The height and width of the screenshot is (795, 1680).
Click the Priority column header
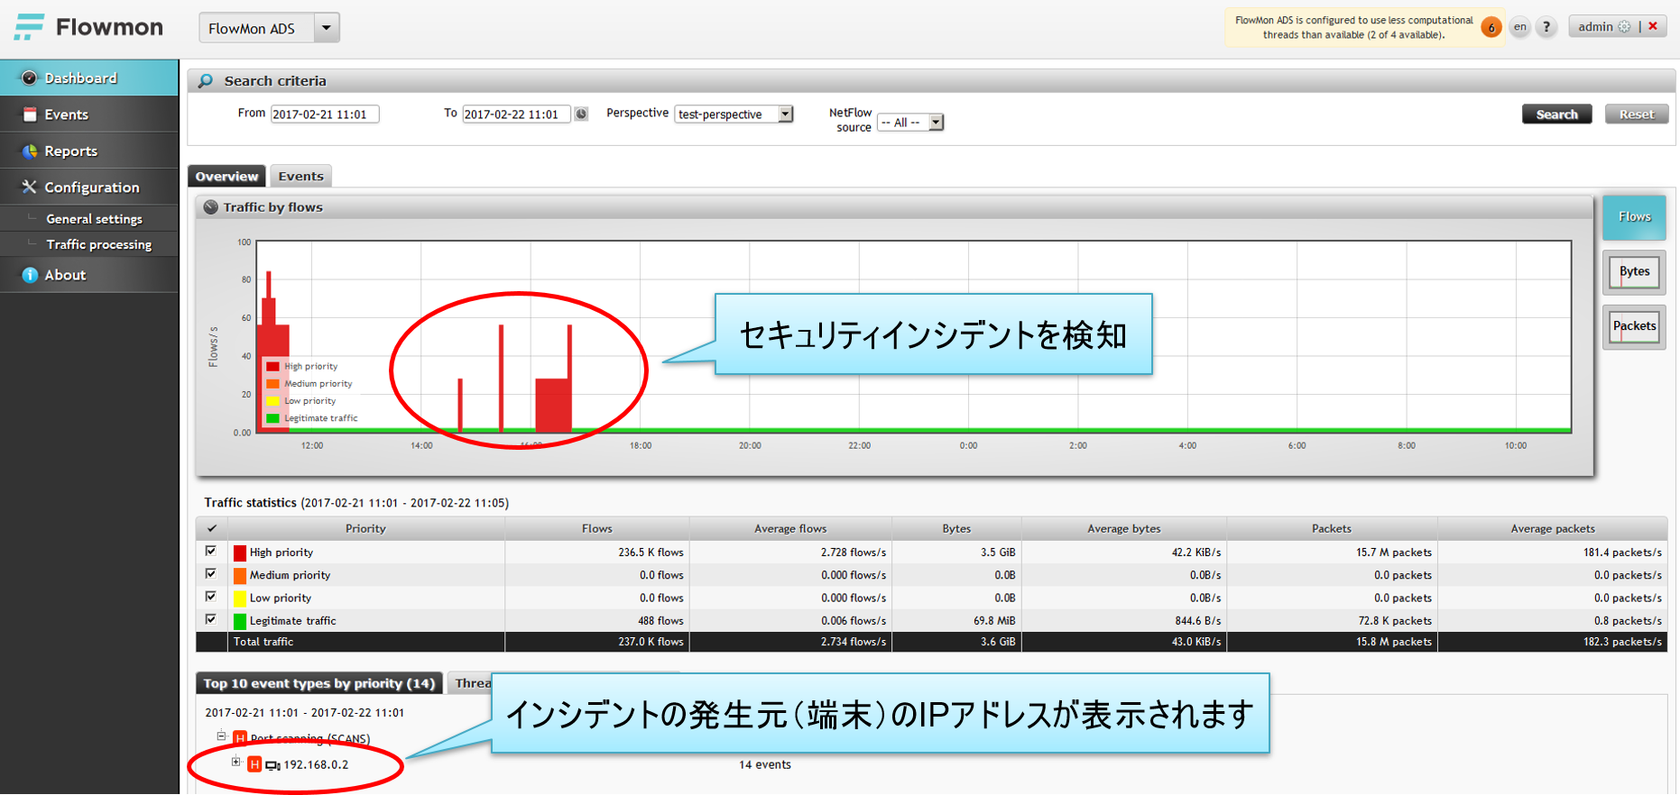pos(365,528)
